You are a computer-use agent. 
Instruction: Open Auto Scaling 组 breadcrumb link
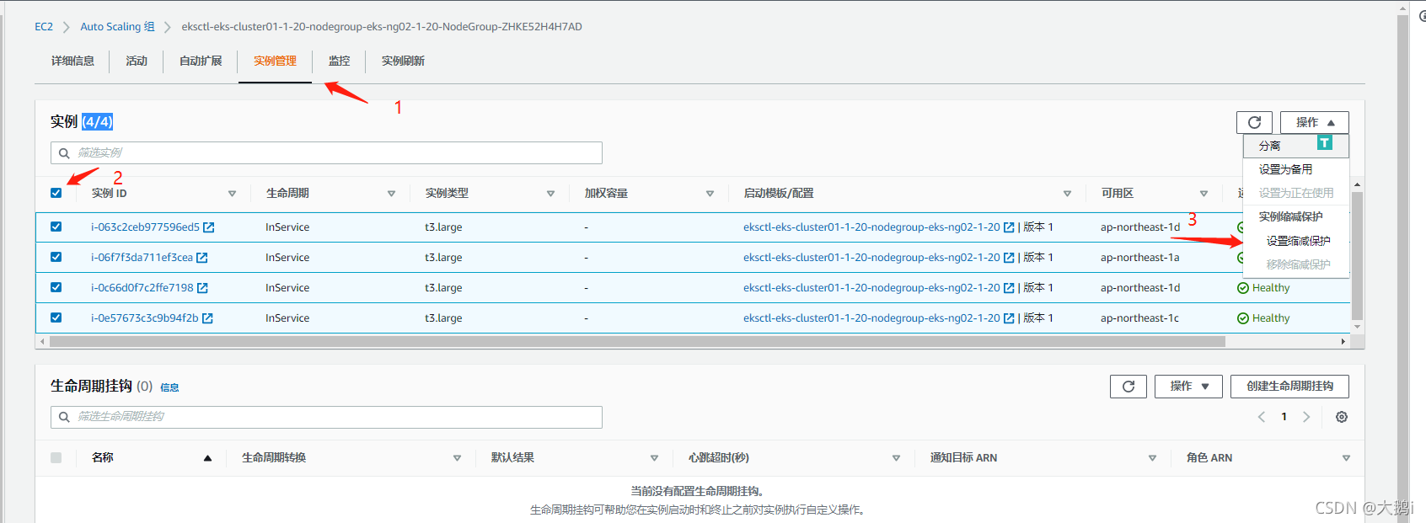point(117,27)
